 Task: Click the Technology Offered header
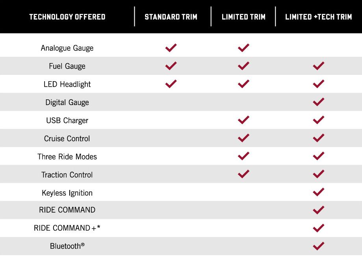67,17
